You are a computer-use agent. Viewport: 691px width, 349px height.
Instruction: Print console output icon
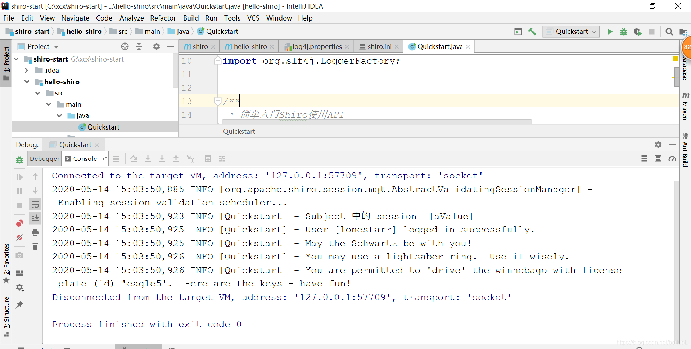coord(35,232)
